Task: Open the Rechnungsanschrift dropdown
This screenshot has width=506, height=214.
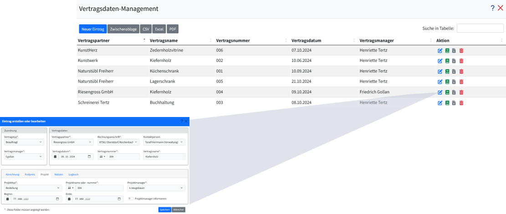Action: tap(118, 142)
